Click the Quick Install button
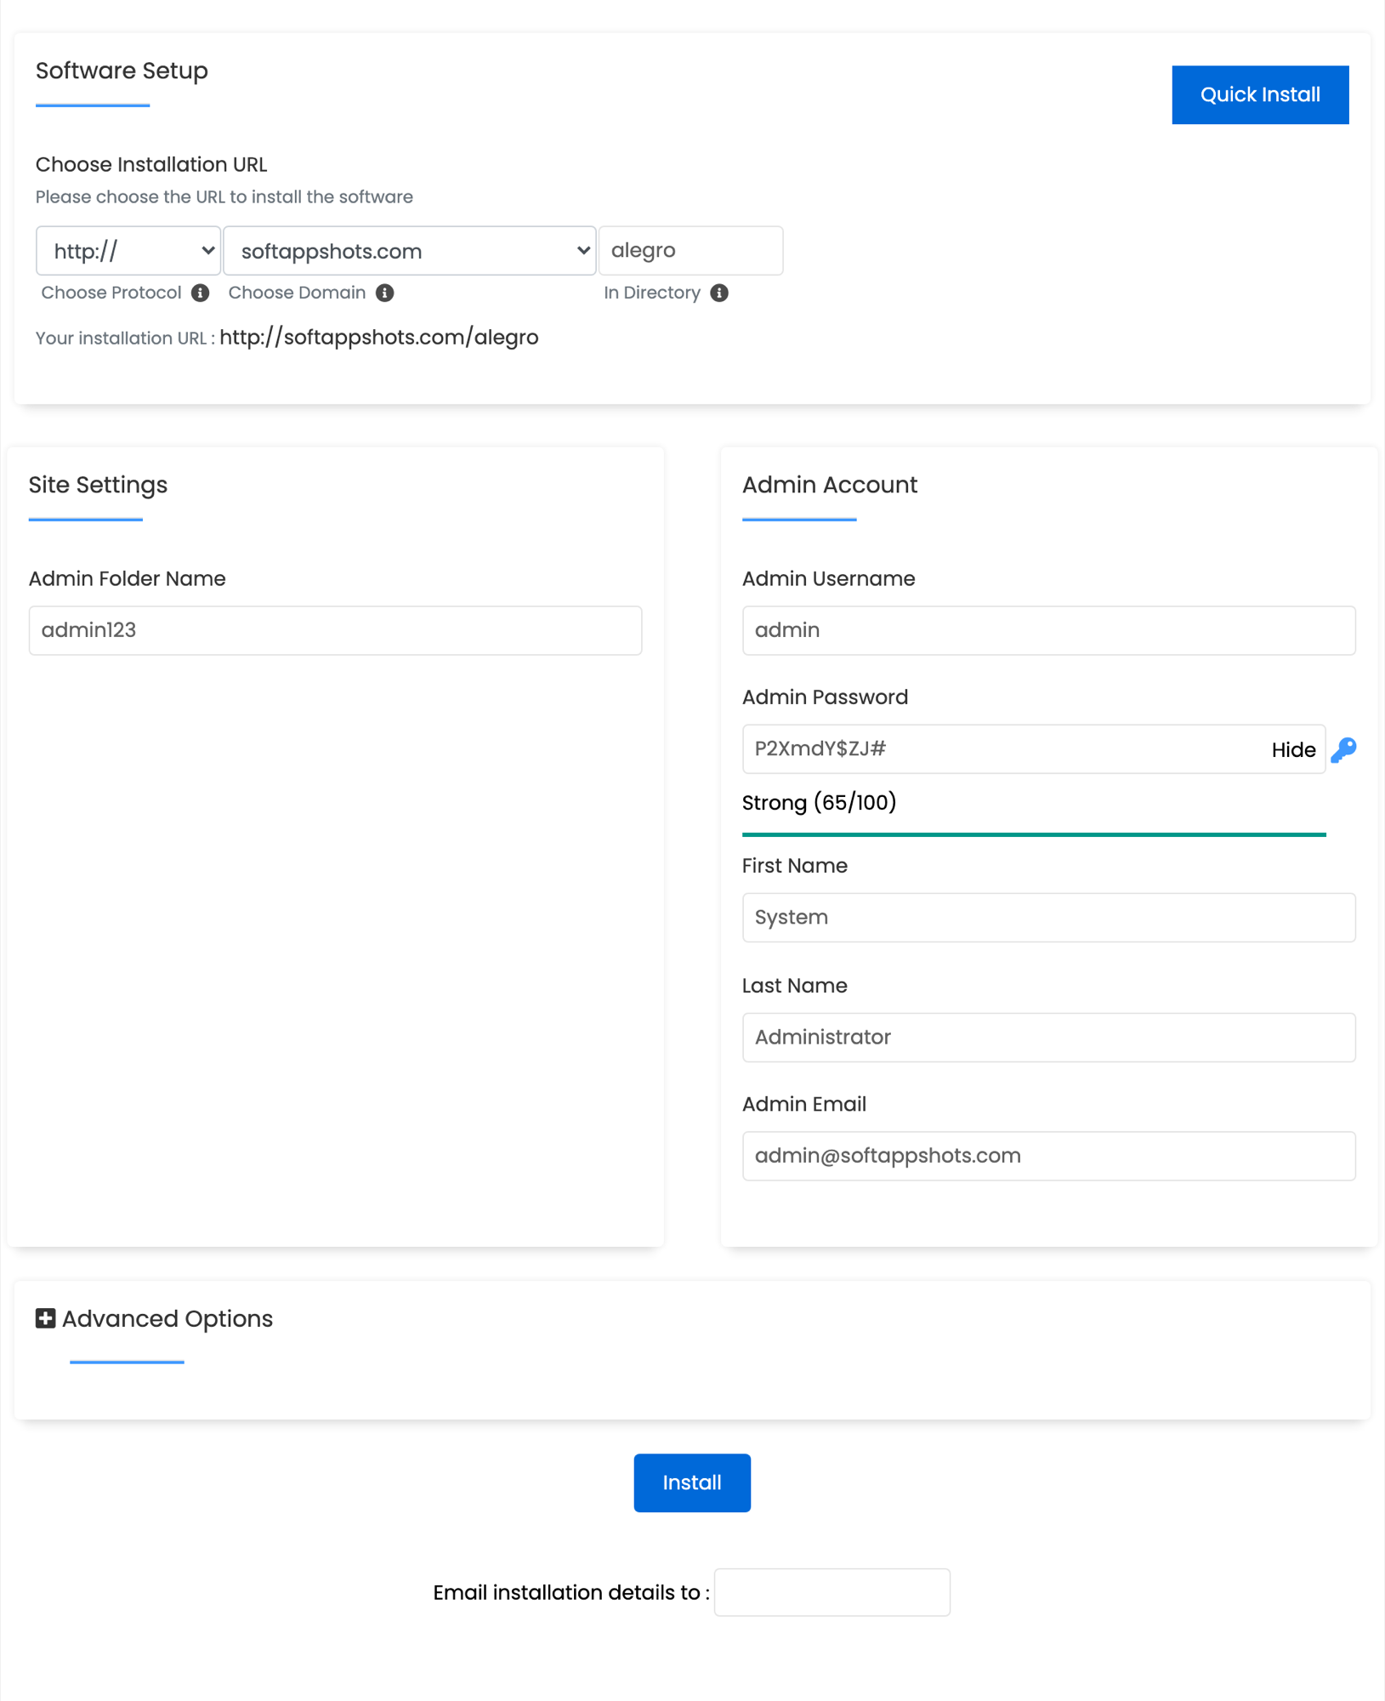The height and width of the screenshot is (1701, 1385). [x=1260, y=94]
